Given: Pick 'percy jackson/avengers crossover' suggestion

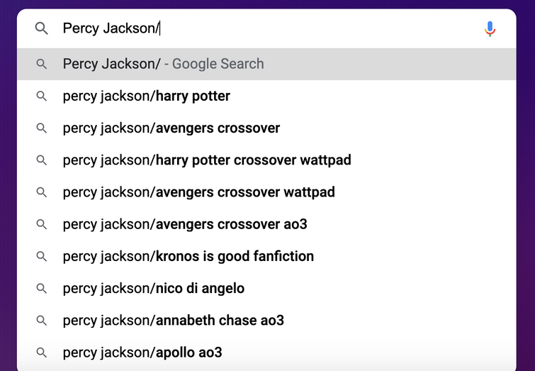Looking at the screenshot, I should pyautogui.click(x=266, y=128).
